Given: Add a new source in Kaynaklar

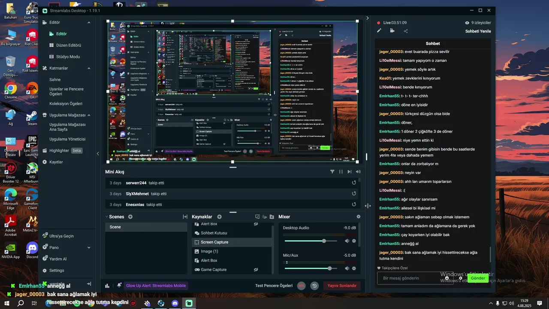Looking at the screenshot, I should click(219, 217).
